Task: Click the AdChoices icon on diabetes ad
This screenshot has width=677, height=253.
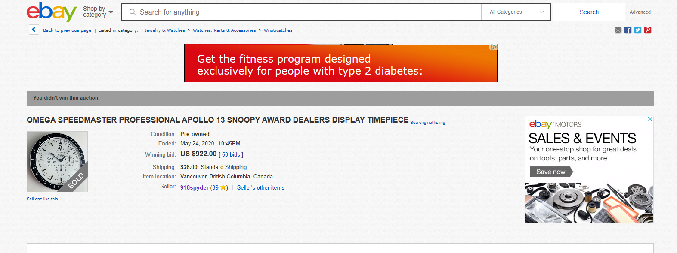Action: [494, 47]
